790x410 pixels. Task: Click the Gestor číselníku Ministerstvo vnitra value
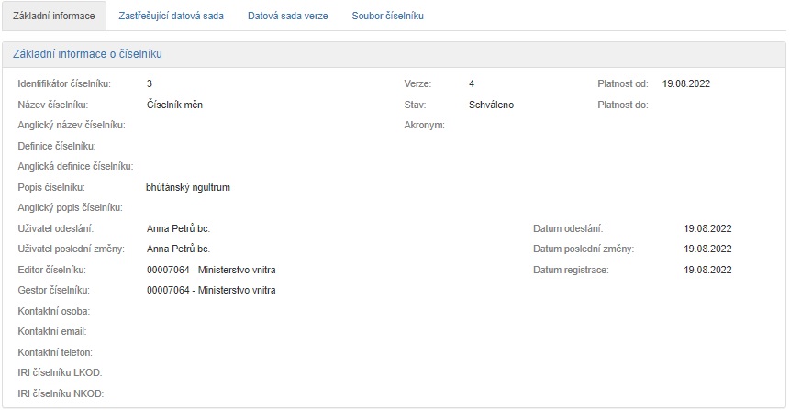coord(211,290)
